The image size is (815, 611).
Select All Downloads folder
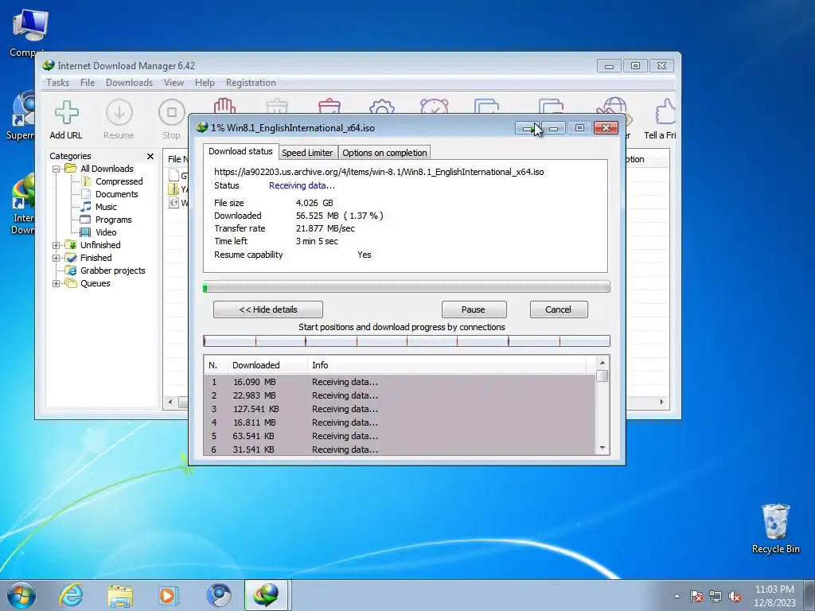(107, 169)
